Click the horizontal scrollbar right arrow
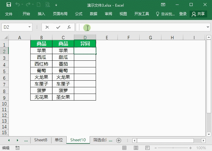212x151 pixels. 203,140
